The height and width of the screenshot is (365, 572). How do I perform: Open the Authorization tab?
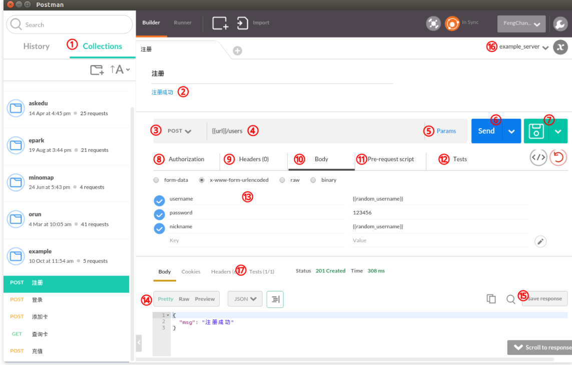pos(186,159)
